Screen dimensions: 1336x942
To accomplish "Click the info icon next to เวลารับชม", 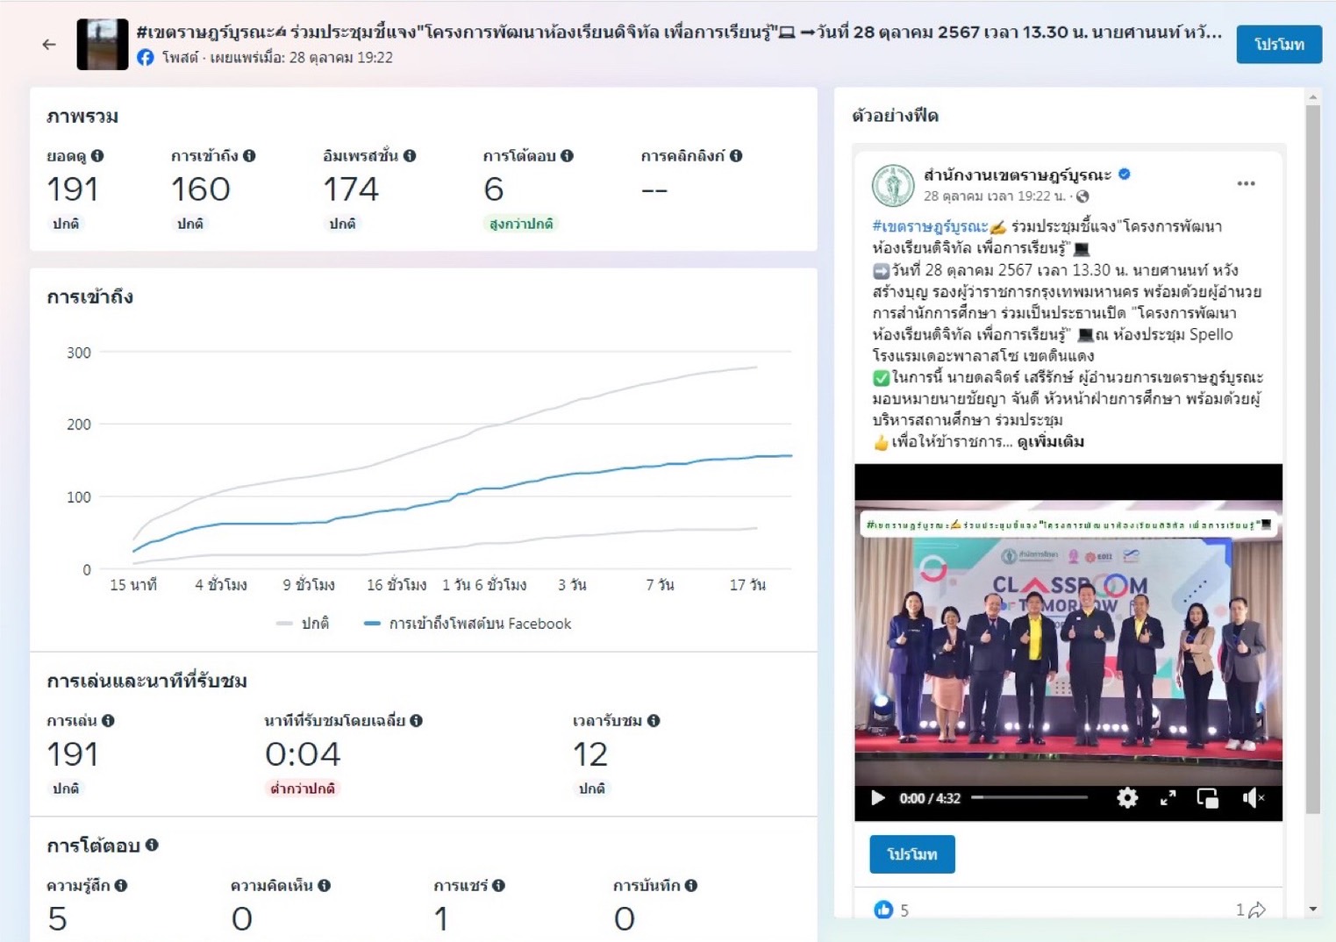I will click(654, 720).
